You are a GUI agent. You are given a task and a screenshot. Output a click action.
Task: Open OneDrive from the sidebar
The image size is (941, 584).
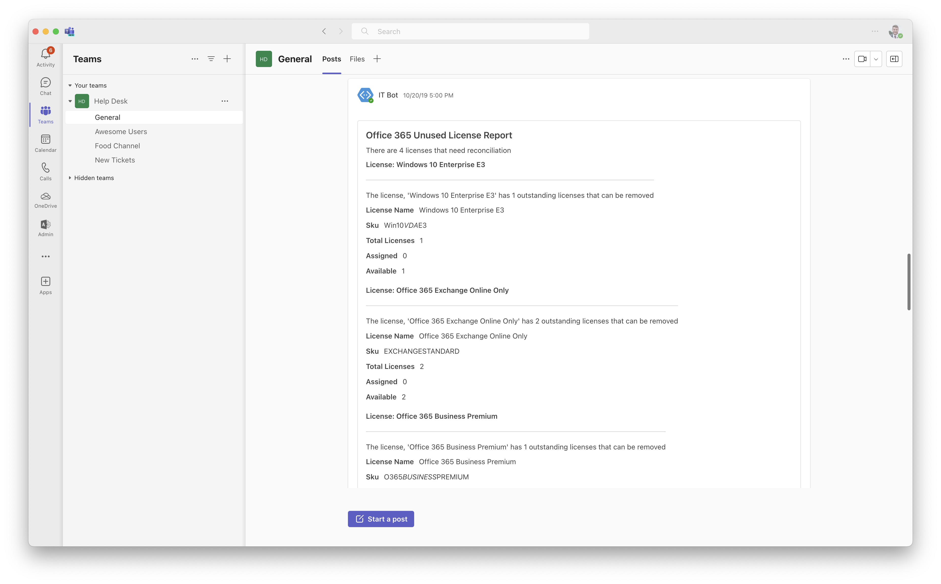[45, 200]
